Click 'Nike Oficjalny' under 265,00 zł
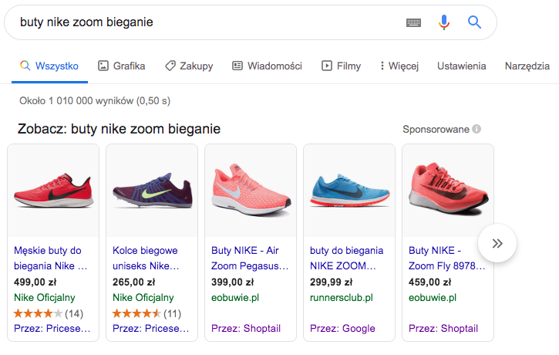559x355 pixels. click(x=143, y=298)
